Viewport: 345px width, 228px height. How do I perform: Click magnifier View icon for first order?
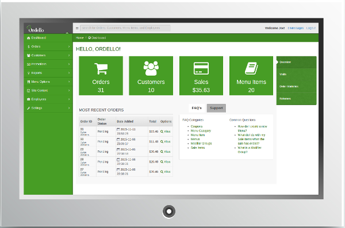point(162,132)
